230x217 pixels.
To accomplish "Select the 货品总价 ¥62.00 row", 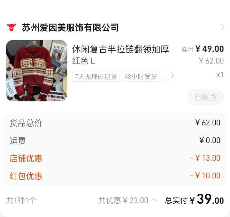I will pos(115,123).
